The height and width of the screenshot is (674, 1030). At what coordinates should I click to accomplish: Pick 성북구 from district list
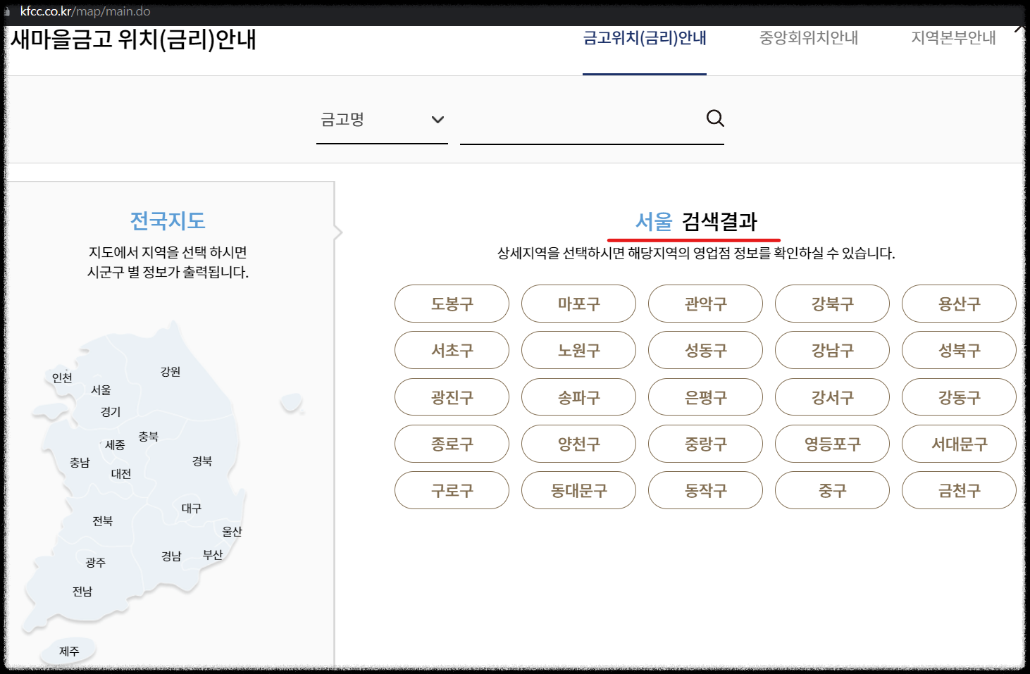point(959,350)
